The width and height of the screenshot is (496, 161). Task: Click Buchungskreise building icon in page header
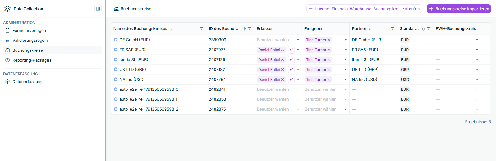tap(116, 9)
